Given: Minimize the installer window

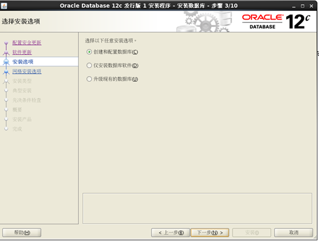Looking at the screenshot, I should pyautogui.click(x=294, y=6).
